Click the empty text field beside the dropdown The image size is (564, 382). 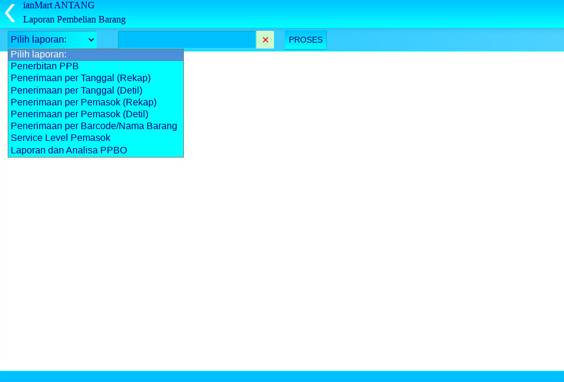tap(187, 40)
